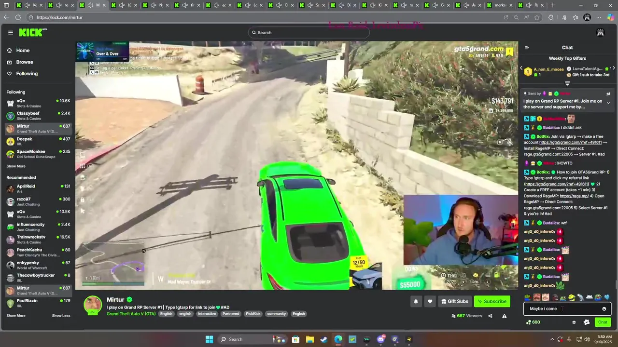Viewport: 618px width, 347px height.
Task: Refresh the browser page
Action: (x=18, y=17)
